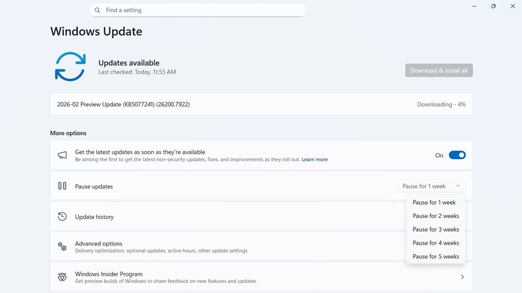Click the search magnifier icon

point(97,10)
